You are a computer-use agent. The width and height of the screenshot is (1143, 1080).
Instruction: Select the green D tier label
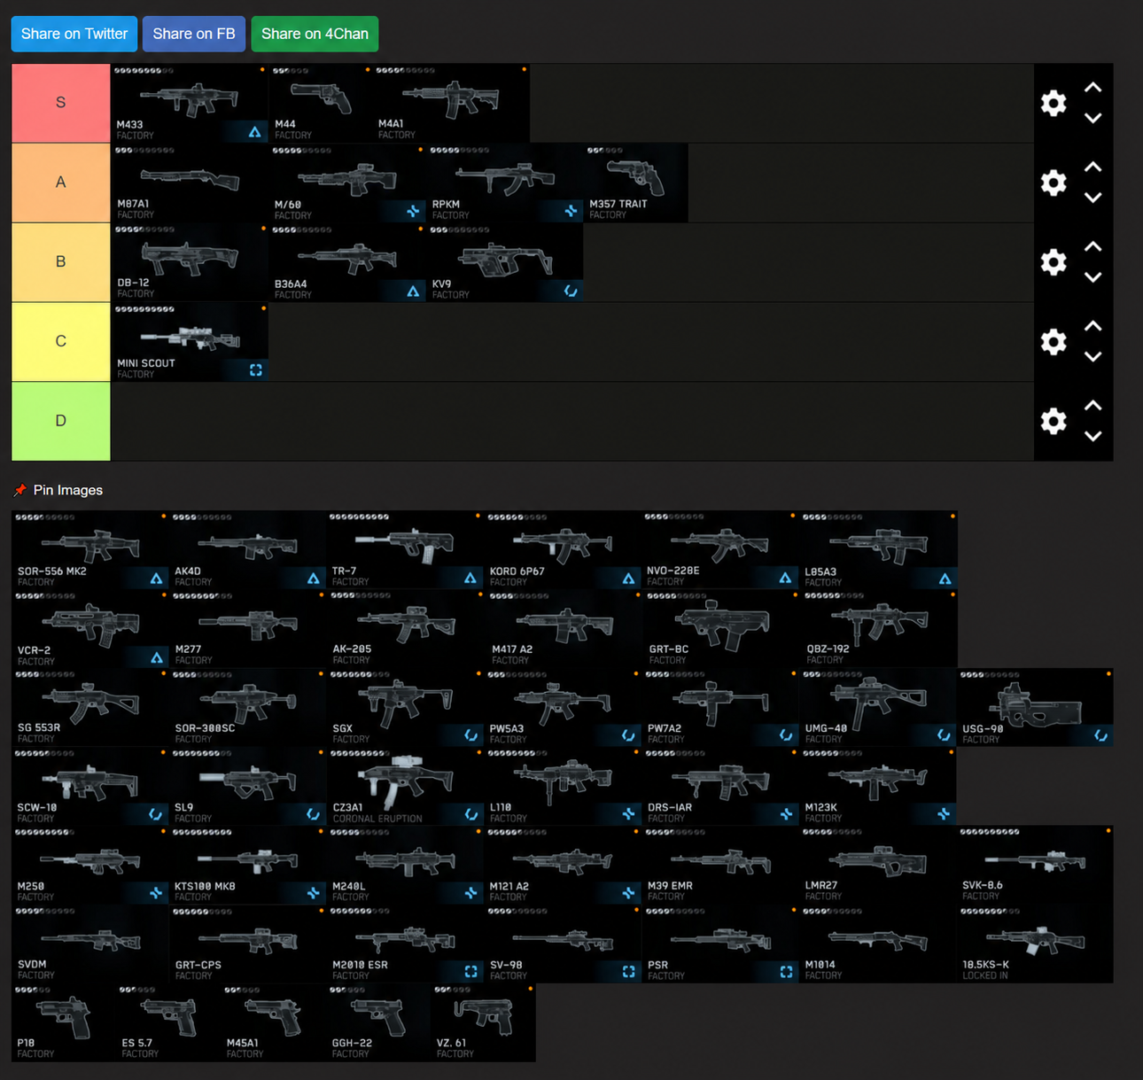pos(61,421)
